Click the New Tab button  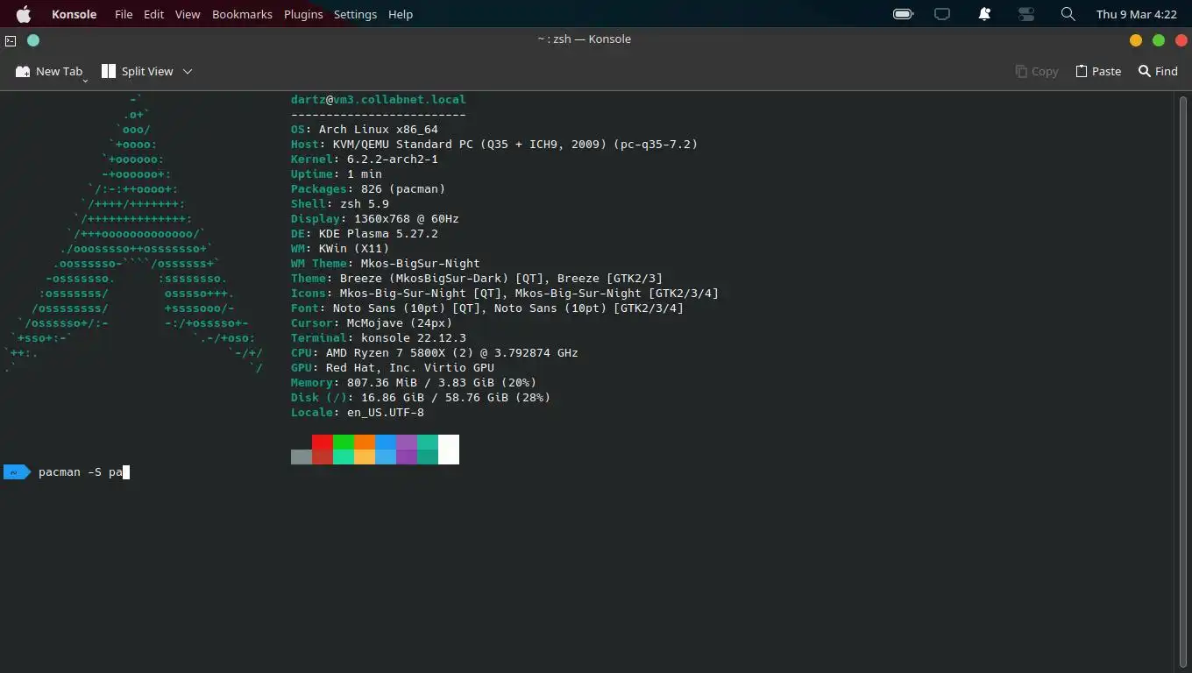point(49,71)
